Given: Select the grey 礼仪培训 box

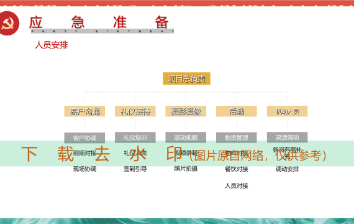Looking at the screenshot, I should pos(135,138).
